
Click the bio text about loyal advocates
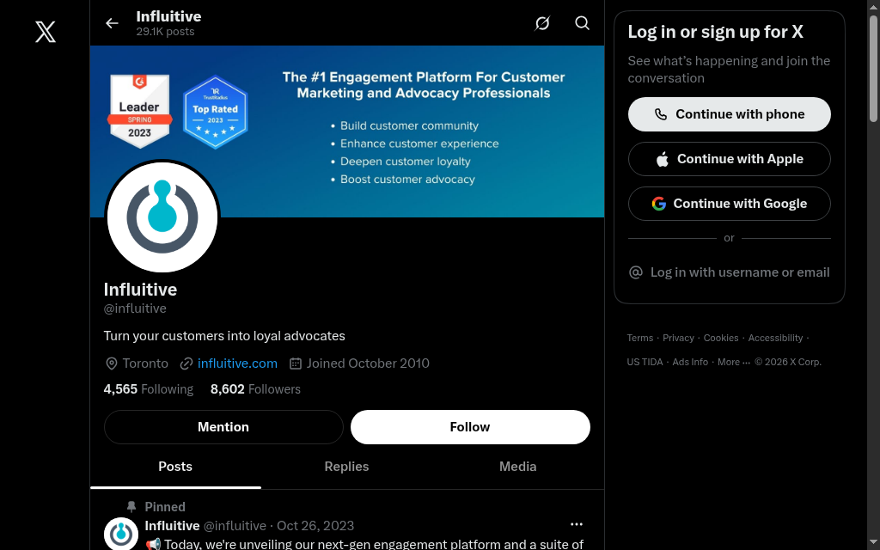point(224,336)
